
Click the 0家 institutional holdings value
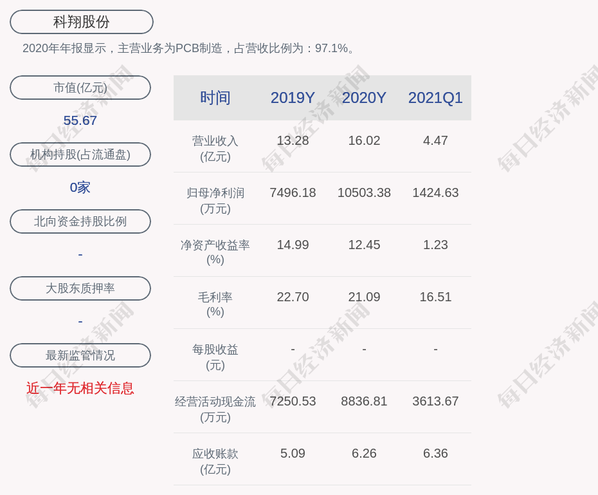80,187
